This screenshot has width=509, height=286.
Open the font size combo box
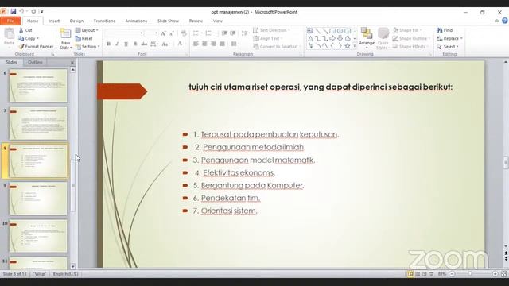coord(151,33)
